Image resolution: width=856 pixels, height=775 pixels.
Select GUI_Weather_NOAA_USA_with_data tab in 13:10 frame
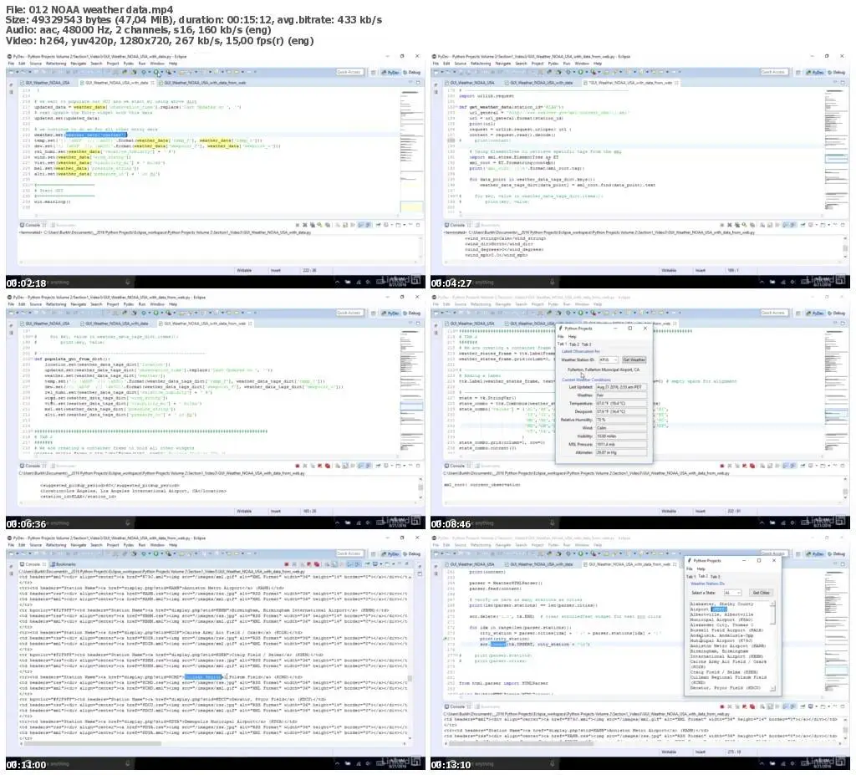[541, 564]
